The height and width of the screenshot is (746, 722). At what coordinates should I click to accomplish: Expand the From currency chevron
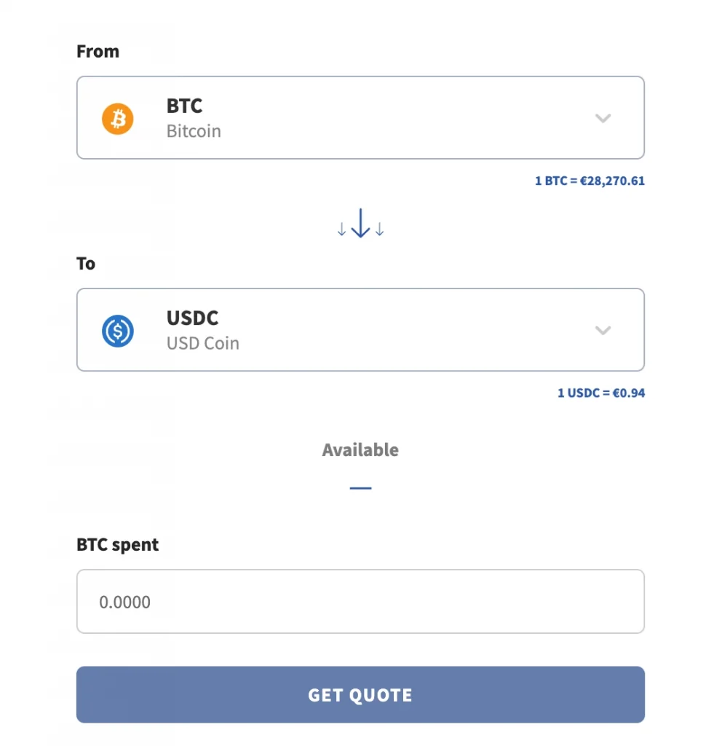point(603,118)
